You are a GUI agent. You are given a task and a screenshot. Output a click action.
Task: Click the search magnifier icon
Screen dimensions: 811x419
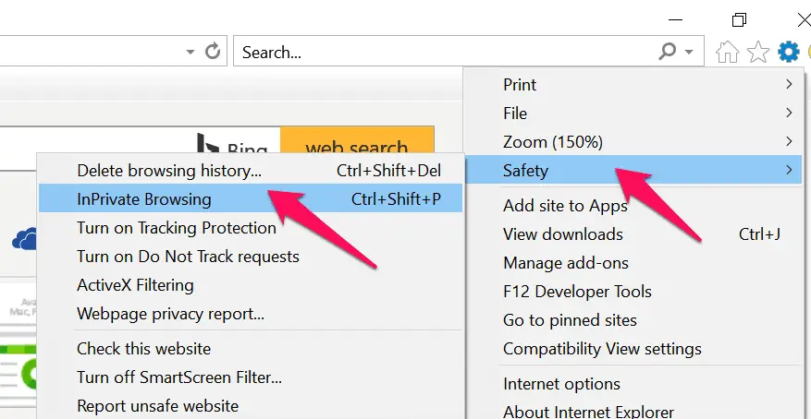coord(668,51)
